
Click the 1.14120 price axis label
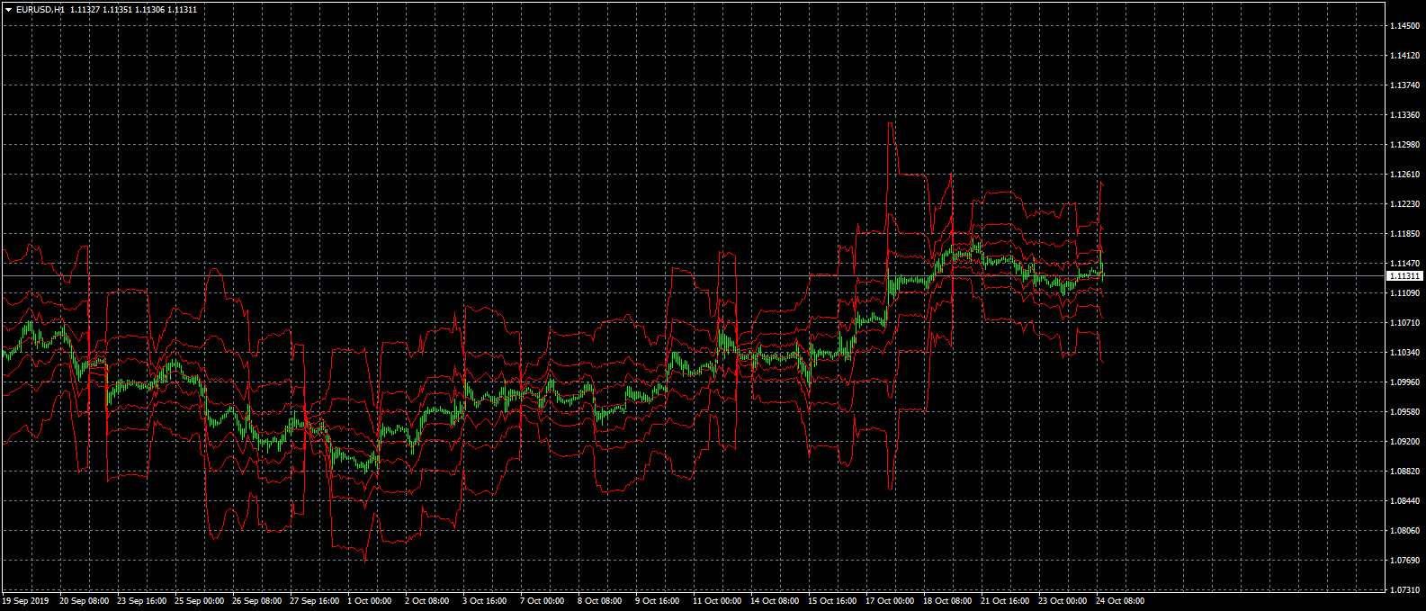1405,56
